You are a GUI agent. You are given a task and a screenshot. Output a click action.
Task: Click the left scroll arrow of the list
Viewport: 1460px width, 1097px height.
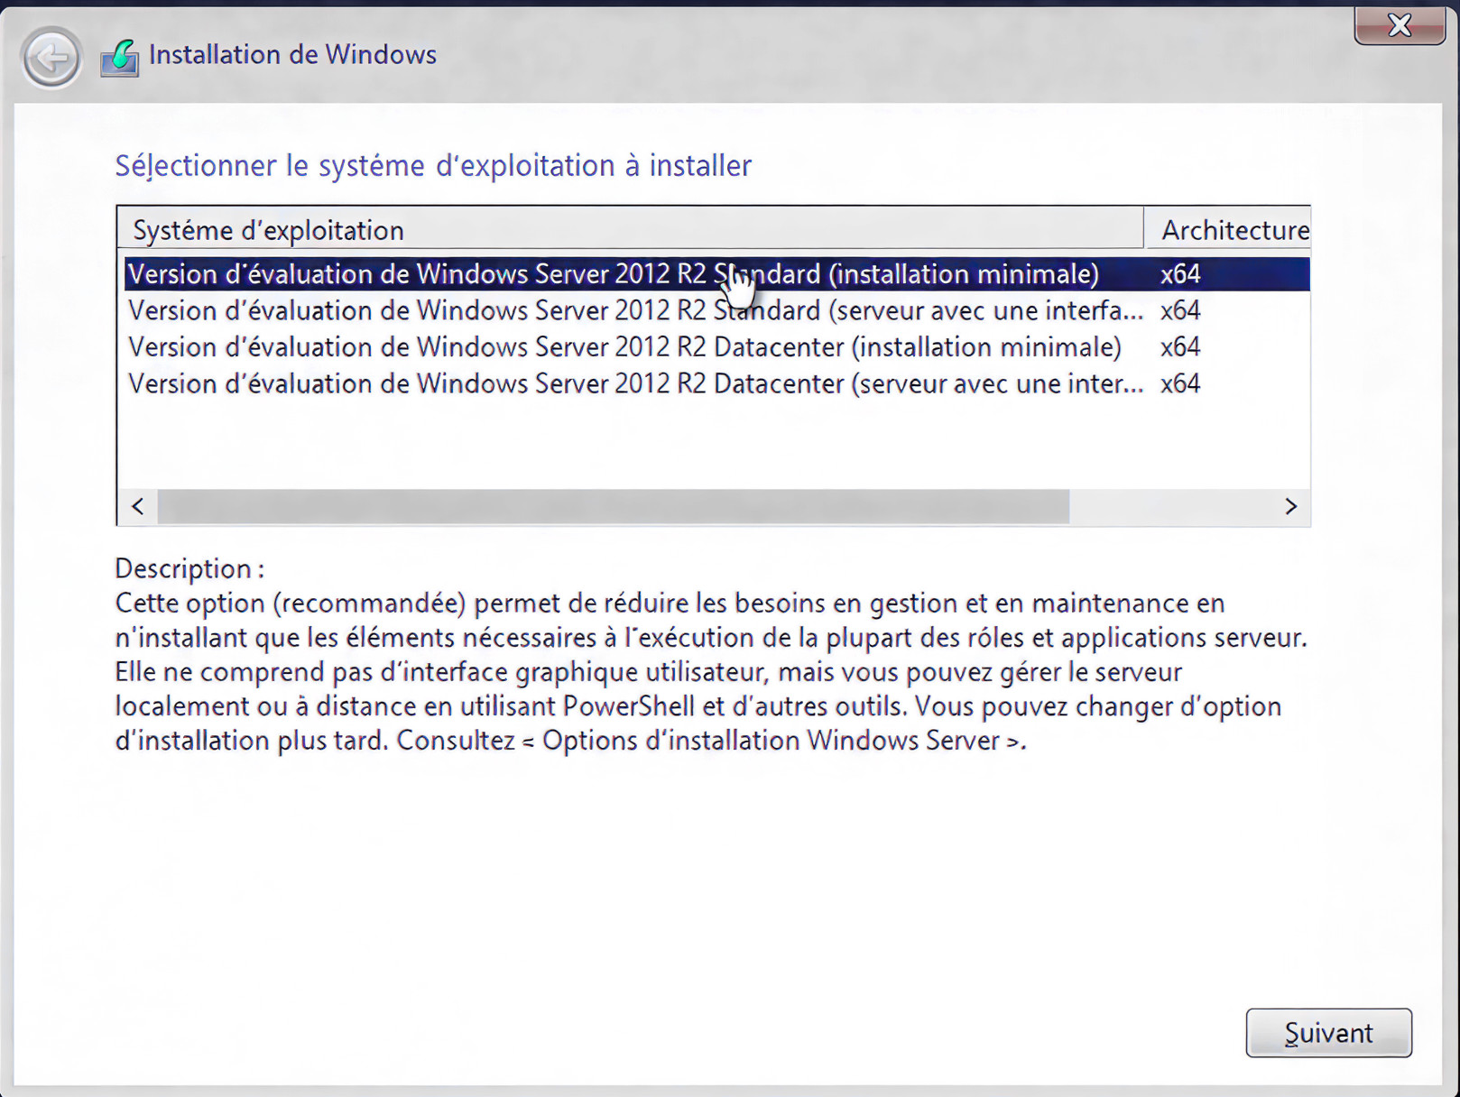point(138,506)
